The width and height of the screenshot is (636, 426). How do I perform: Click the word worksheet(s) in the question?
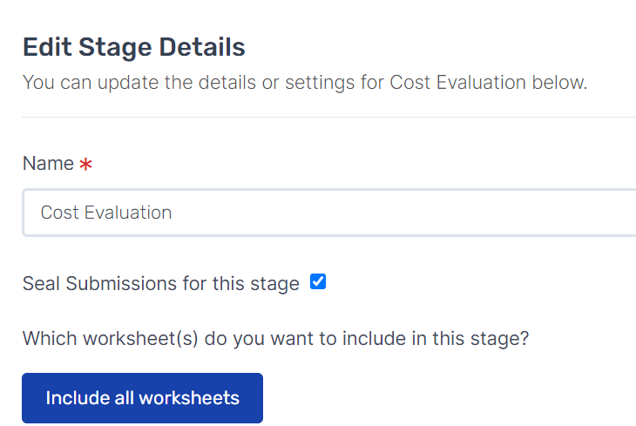(x=141, y=339)
